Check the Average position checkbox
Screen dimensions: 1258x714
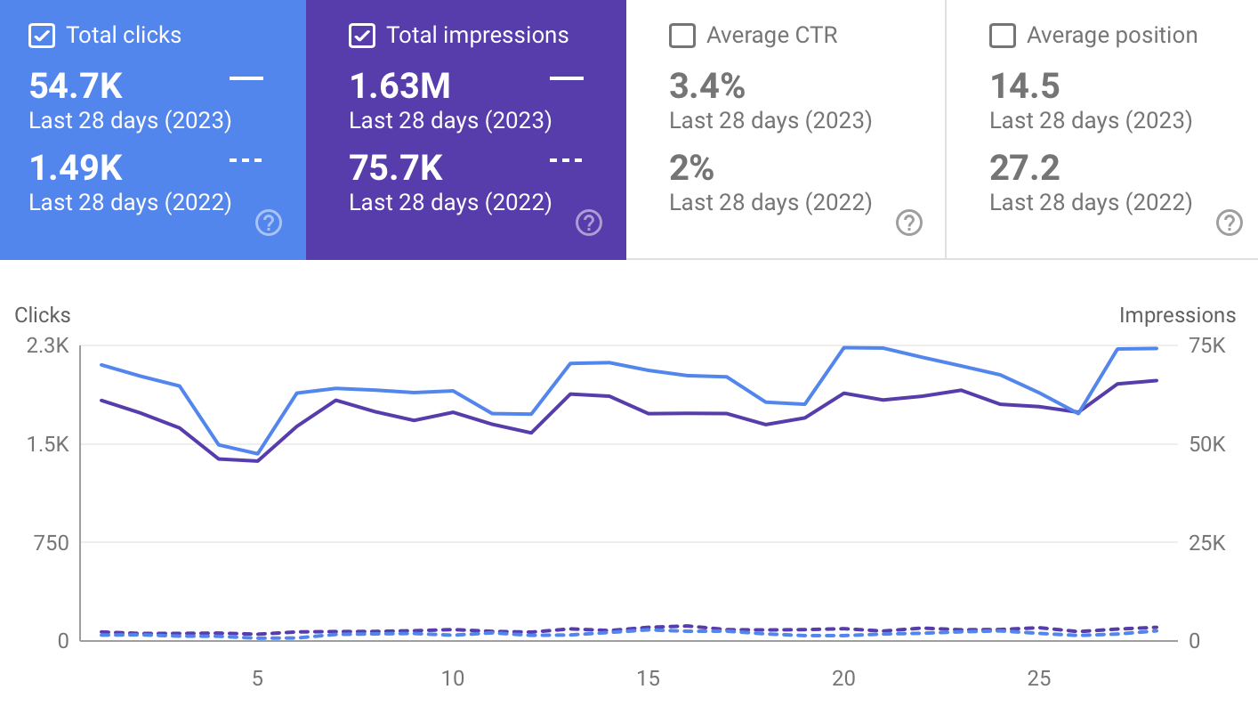tap(1002, 36)
